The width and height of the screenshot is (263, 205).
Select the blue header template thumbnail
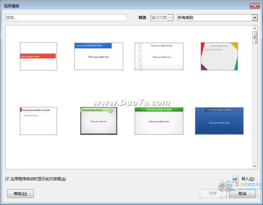coord(99,56)
